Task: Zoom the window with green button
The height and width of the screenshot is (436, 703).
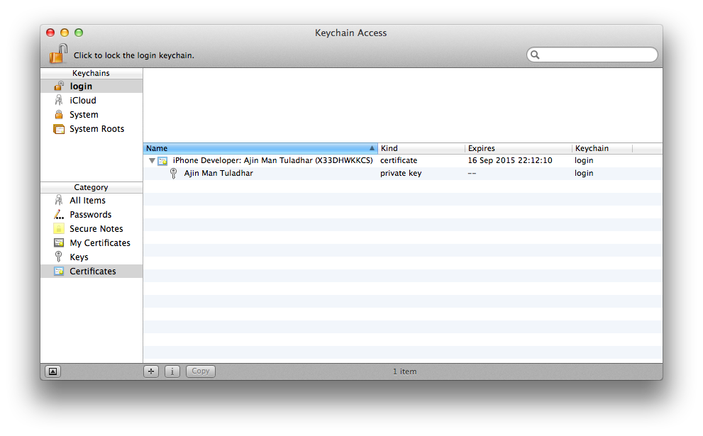Action: 79,33
